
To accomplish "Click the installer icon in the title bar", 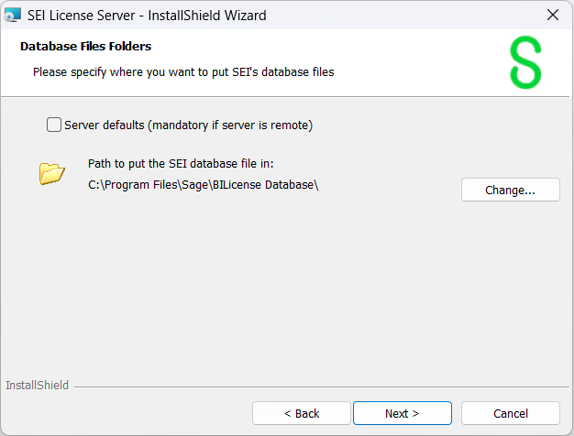I will tap(13, 15).
